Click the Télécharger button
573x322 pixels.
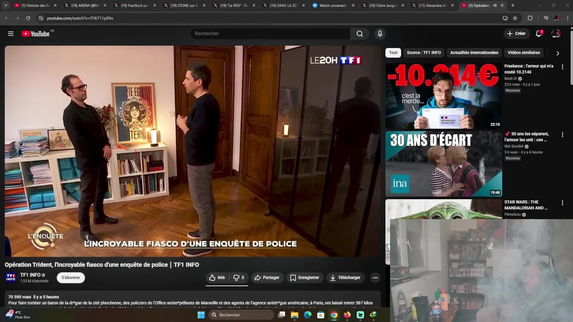click(x=345, y=278)
